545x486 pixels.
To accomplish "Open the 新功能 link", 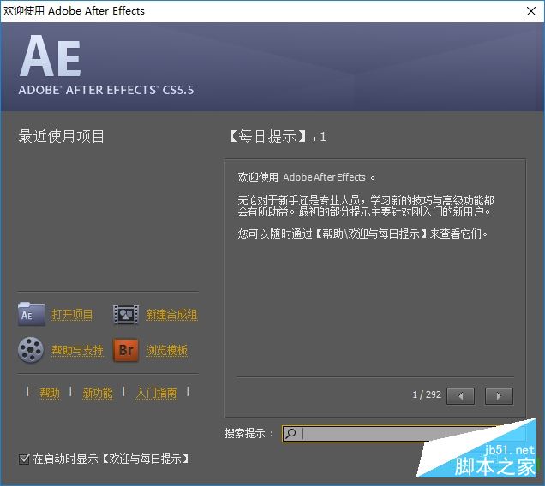I will click(x=98, y=393).
